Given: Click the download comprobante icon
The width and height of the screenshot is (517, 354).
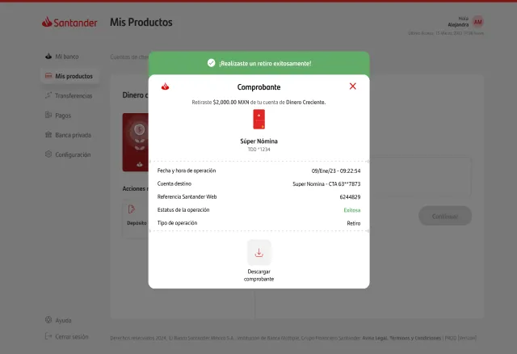Looking at the screenshot, I should tap(258, 252).
